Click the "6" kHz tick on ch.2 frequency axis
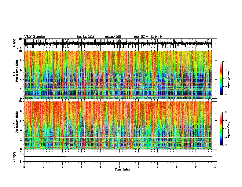242x187 pixels. (x=21, y=121)
